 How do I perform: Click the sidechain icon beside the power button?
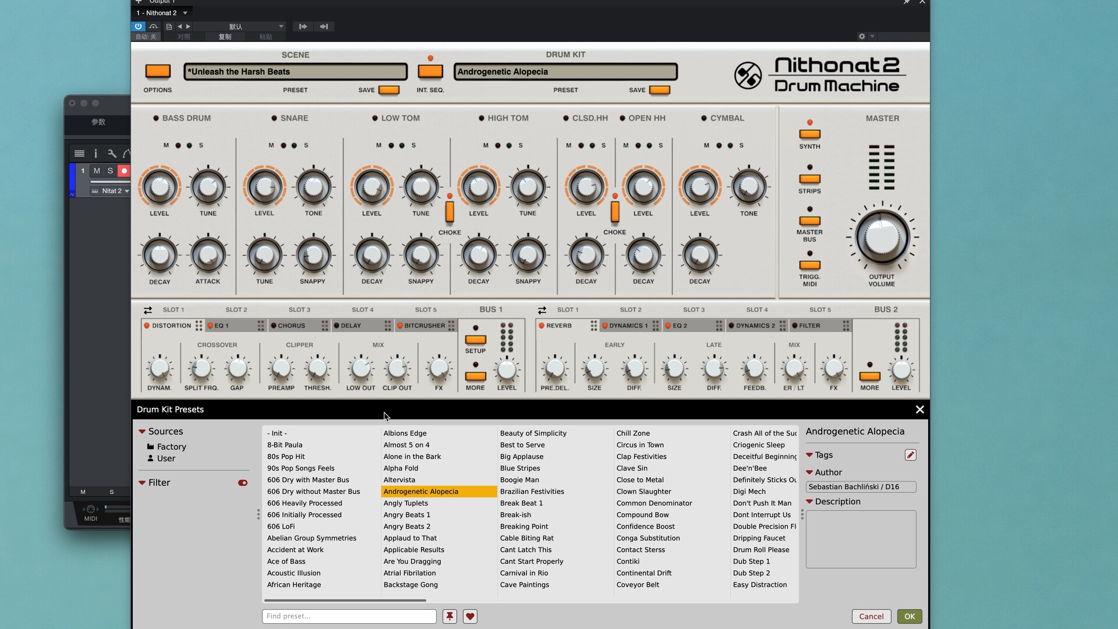153,26
